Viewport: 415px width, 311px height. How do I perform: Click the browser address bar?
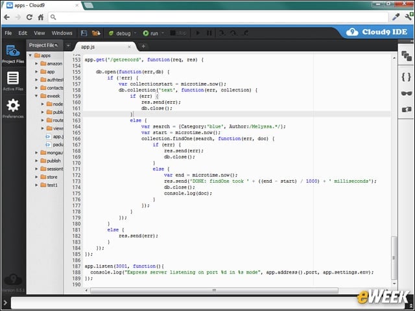(x=219, y=17)
